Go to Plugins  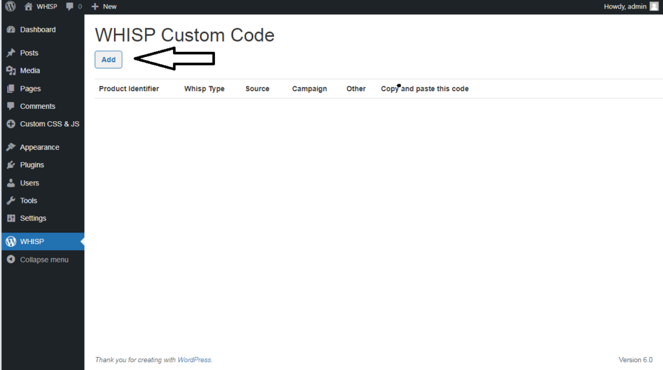click(32, 165)
